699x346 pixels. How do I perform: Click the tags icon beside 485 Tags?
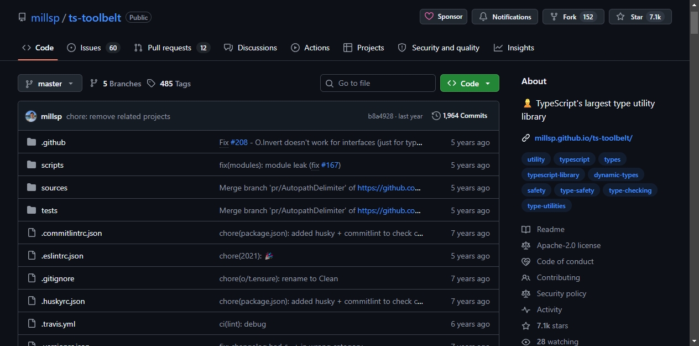pos(152,84)
